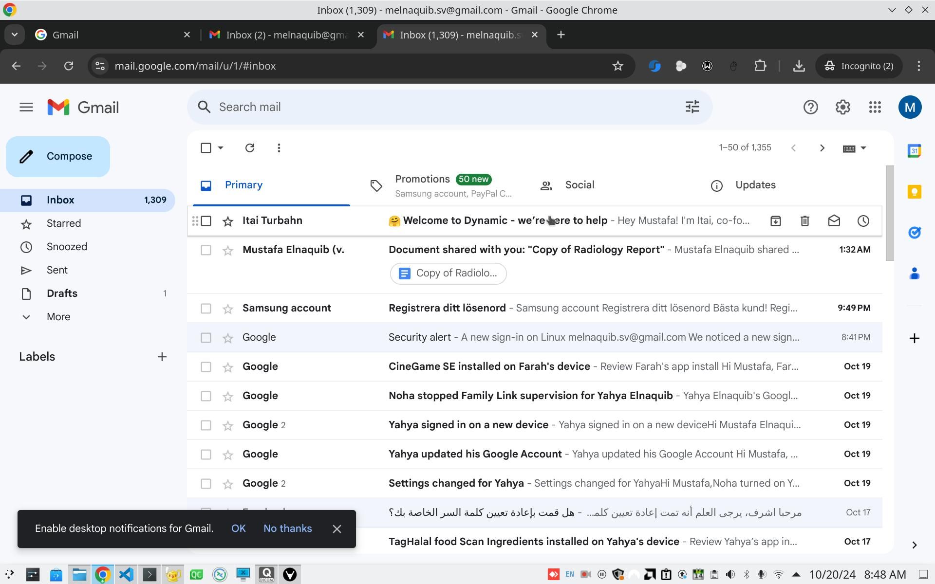Archive the Itai Turbahn email

coord(775,221)
